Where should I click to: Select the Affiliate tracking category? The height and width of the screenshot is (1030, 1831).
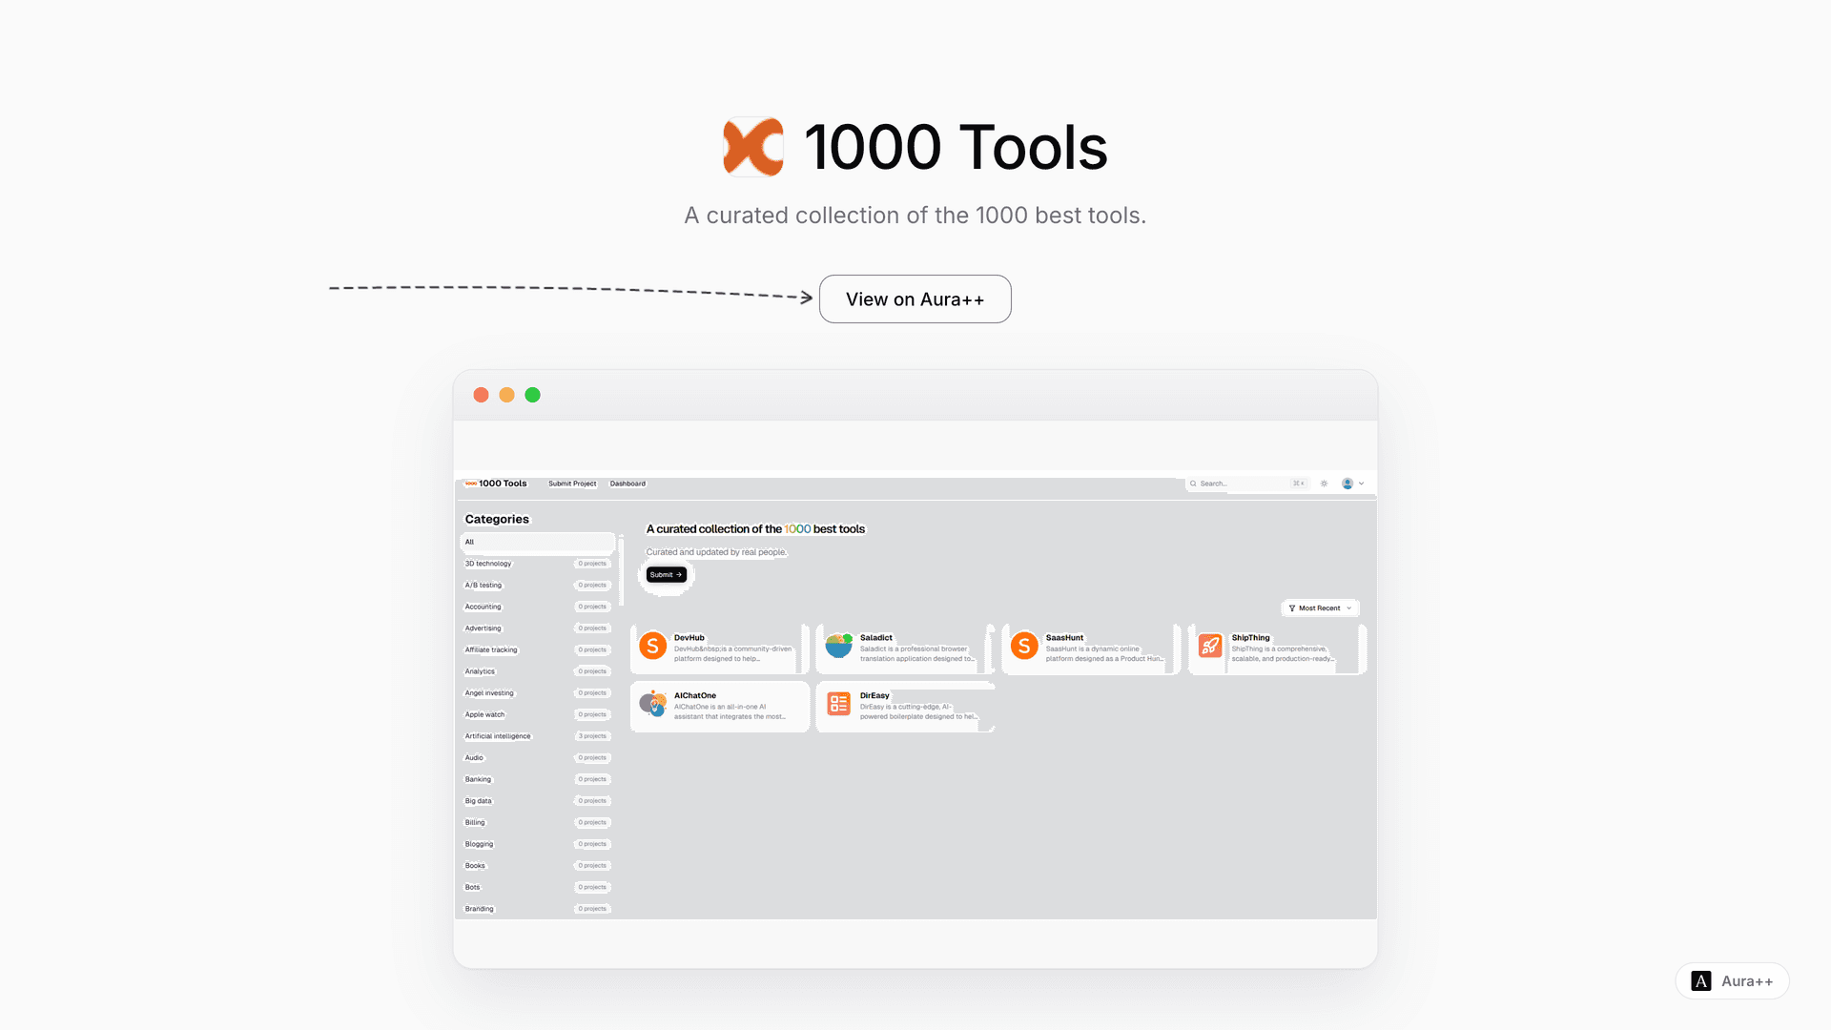(491, 650)
